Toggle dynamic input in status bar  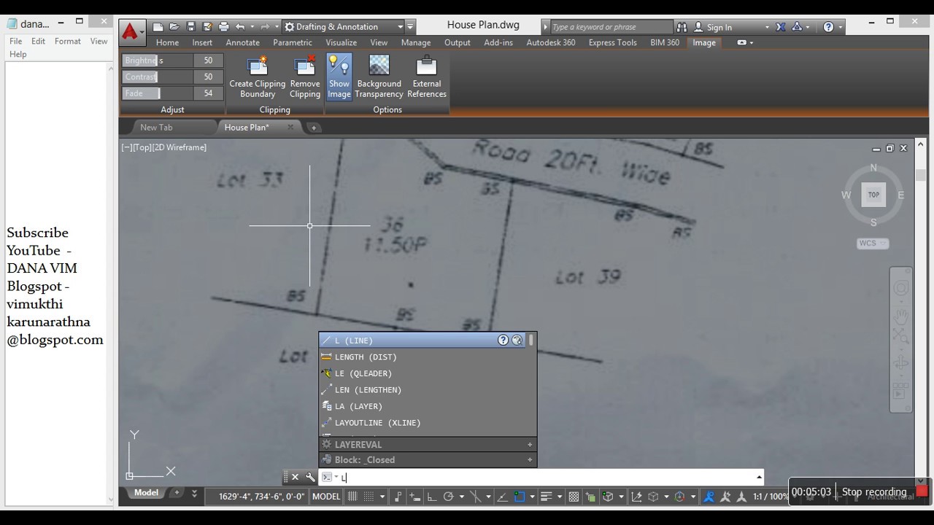click(x=415, y=497)
